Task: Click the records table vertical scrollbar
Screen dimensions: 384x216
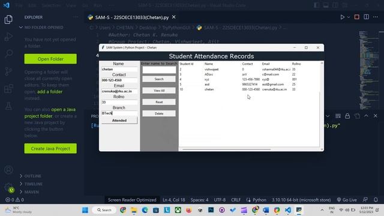Action: [x=322, y=106]
